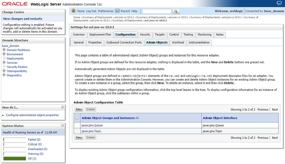Collapse the How do I panel
The width and height of the screenshot is (285, 164).
click(62, 107)
